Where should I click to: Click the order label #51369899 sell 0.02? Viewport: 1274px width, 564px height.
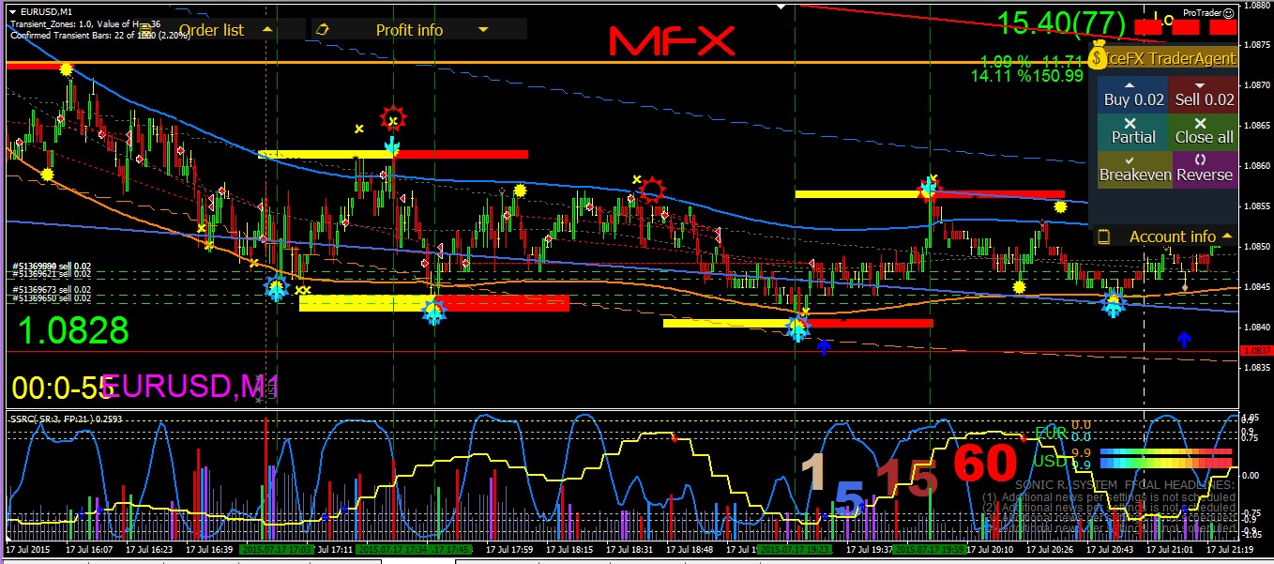click(52, 267)
